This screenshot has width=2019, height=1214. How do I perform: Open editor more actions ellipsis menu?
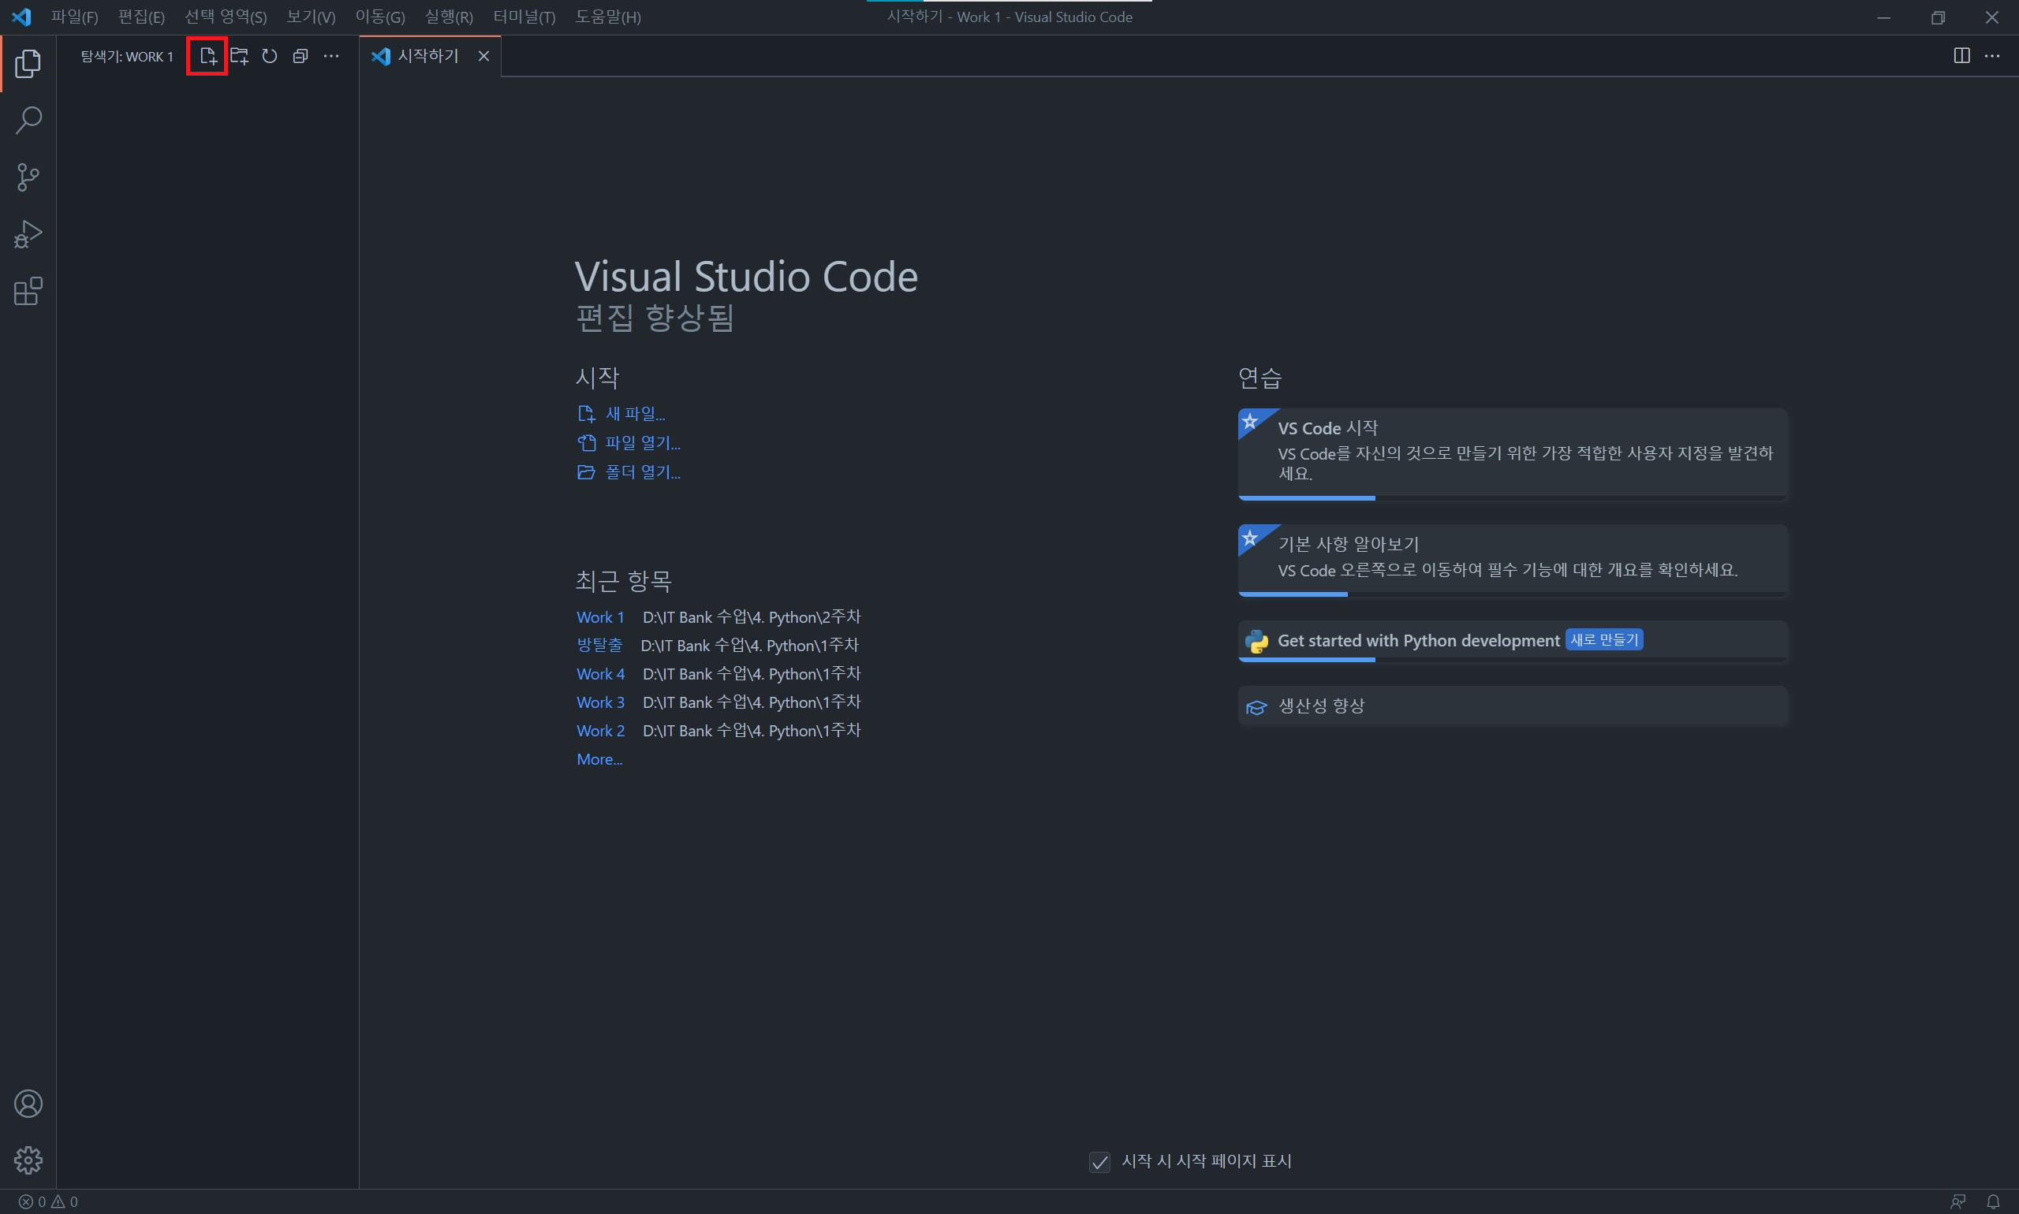coord(1992,56)
